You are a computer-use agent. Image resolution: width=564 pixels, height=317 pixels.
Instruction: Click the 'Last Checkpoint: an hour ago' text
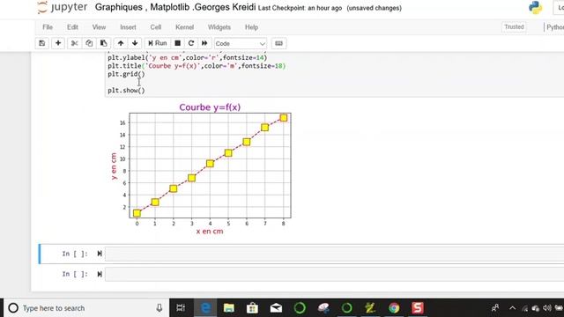[300, 8]
